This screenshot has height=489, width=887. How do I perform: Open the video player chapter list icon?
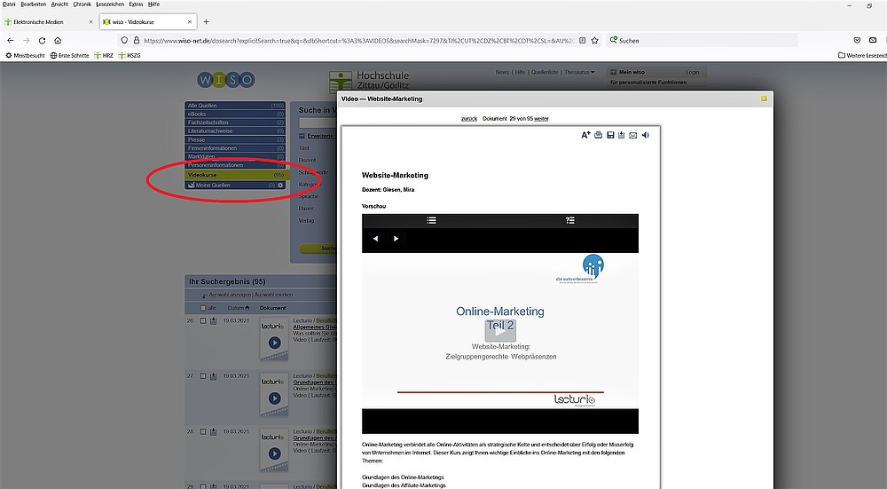tap(431, 220)
